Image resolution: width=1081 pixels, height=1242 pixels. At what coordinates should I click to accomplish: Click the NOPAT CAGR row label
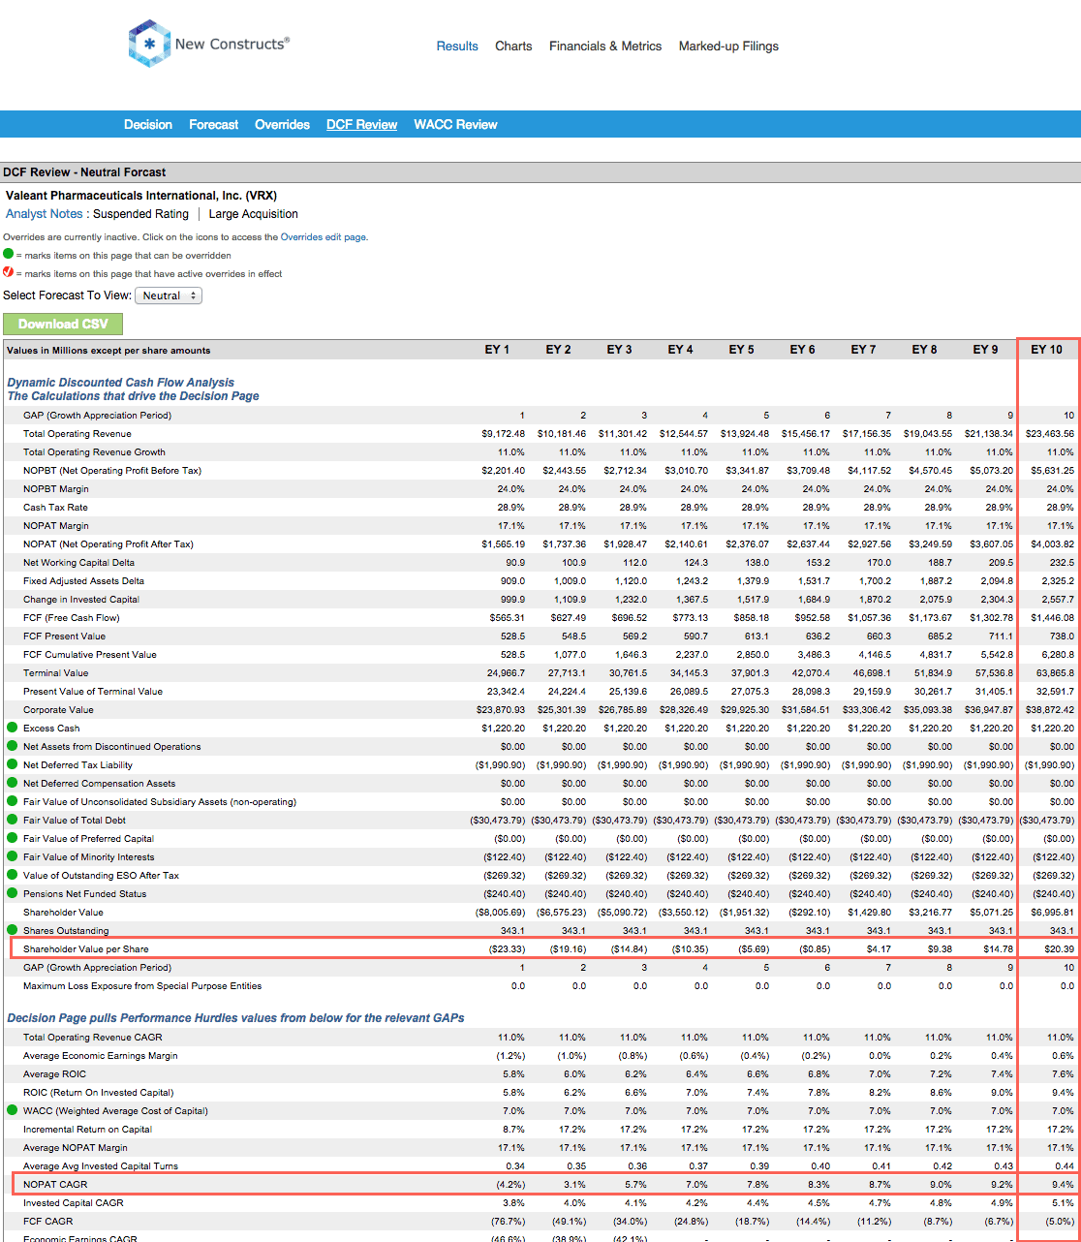pyautogui.click(x=55, y=1184)
